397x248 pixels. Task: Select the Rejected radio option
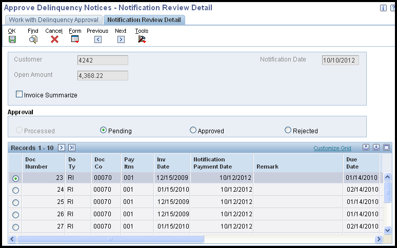click(288, 130)
